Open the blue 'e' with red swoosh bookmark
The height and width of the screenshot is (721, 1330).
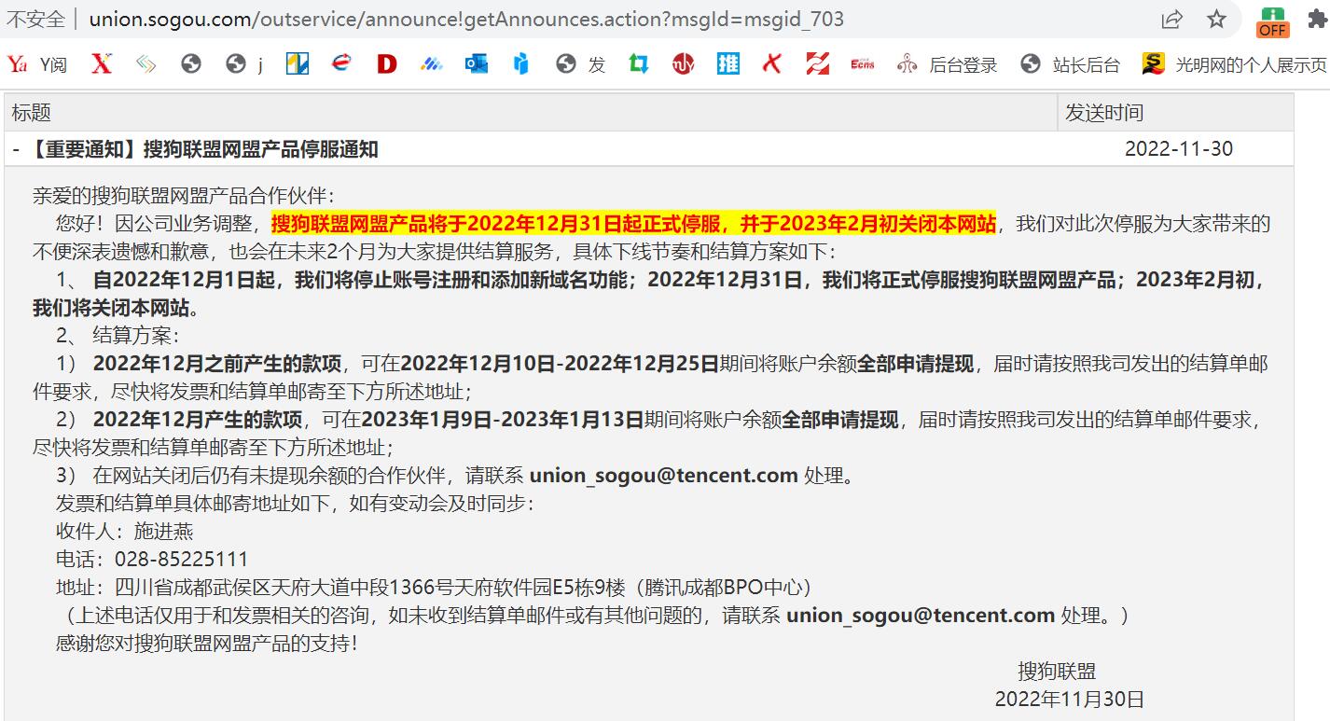342,64
